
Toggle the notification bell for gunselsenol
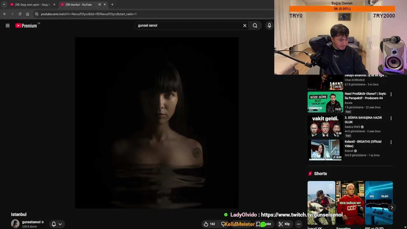point(54,224)
